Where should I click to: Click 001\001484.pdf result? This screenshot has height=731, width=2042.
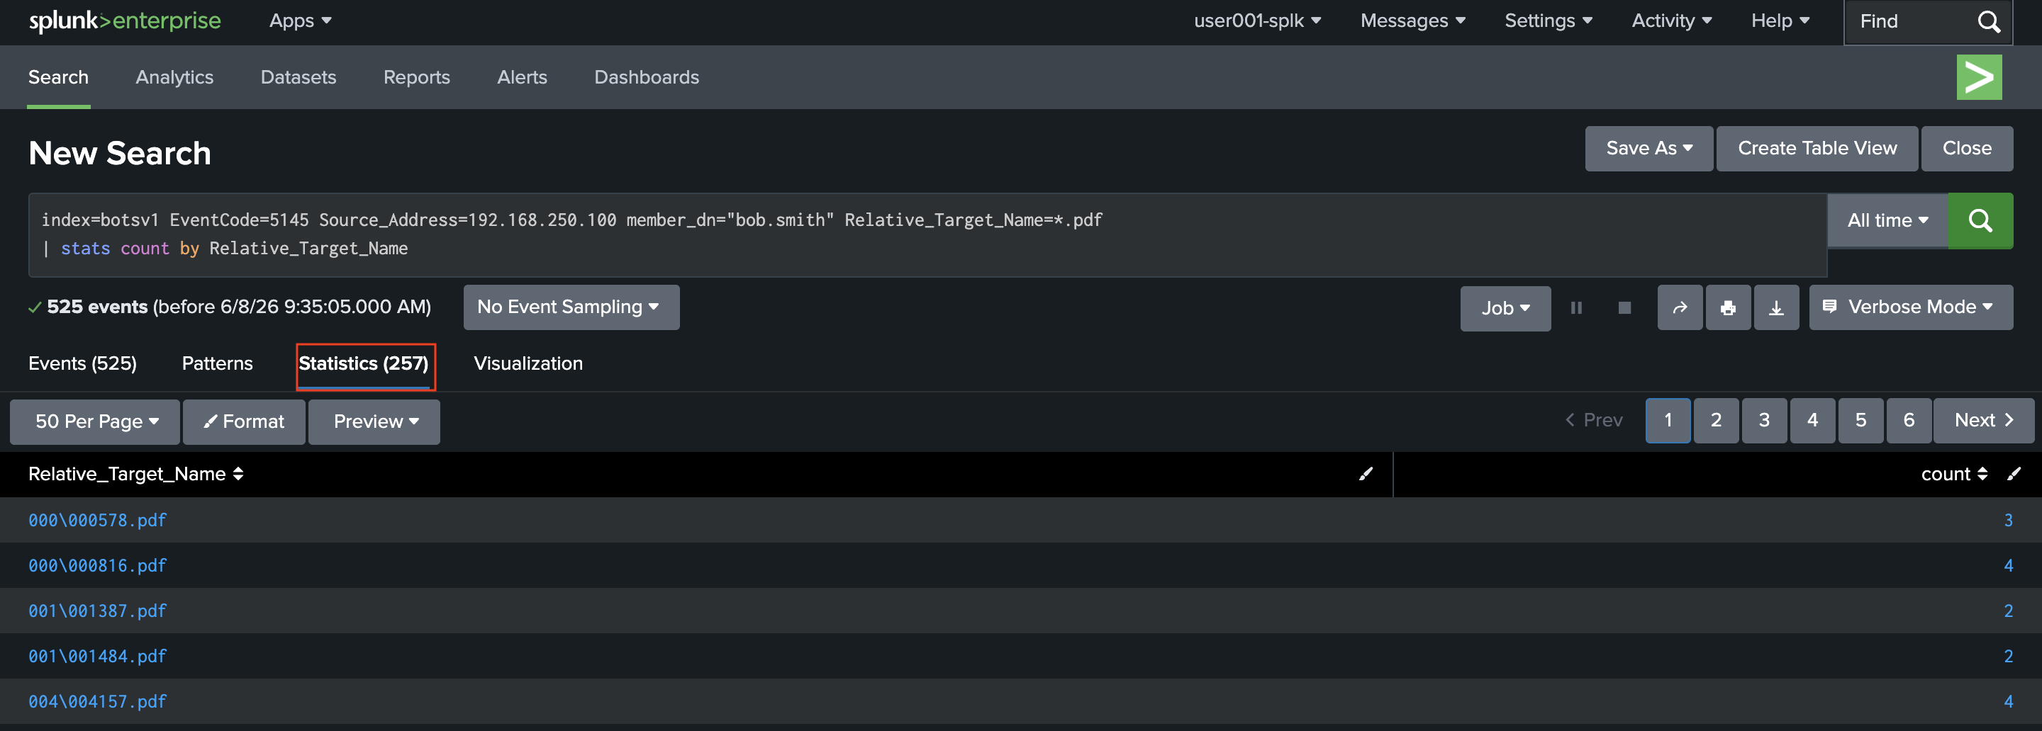[98, 656]
